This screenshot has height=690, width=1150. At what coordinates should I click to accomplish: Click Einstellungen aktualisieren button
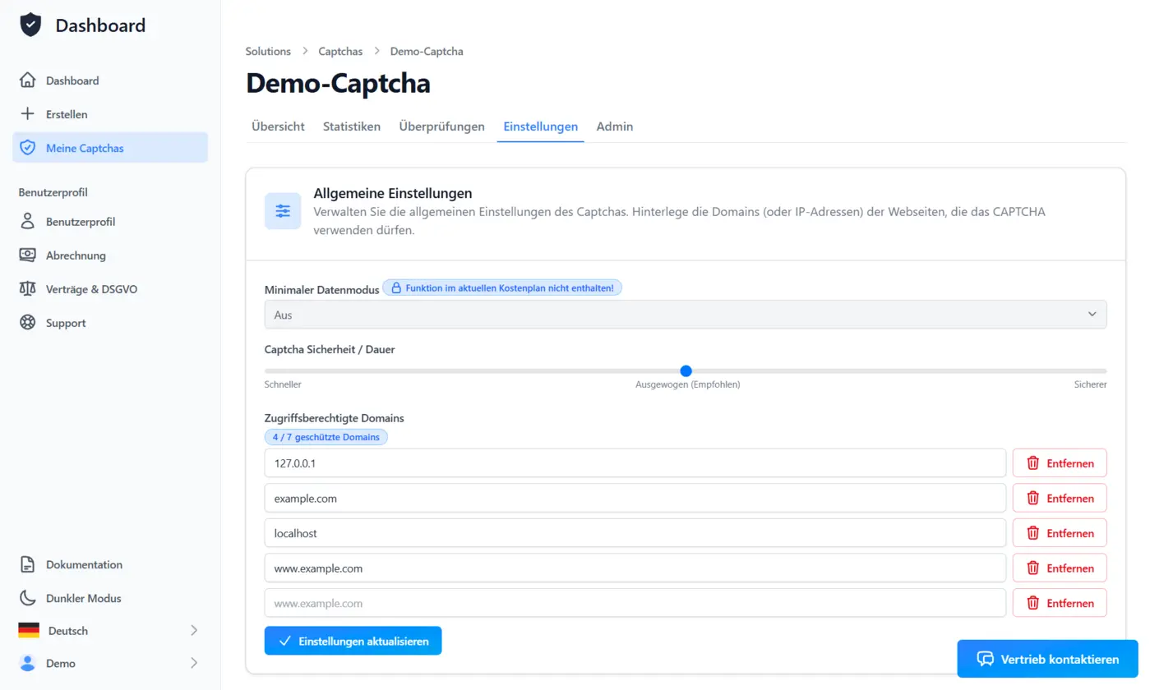coord(353,641)
